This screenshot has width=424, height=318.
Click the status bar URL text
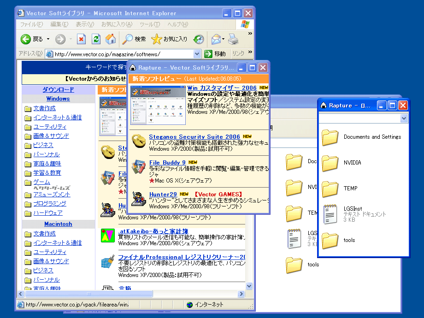77,305
